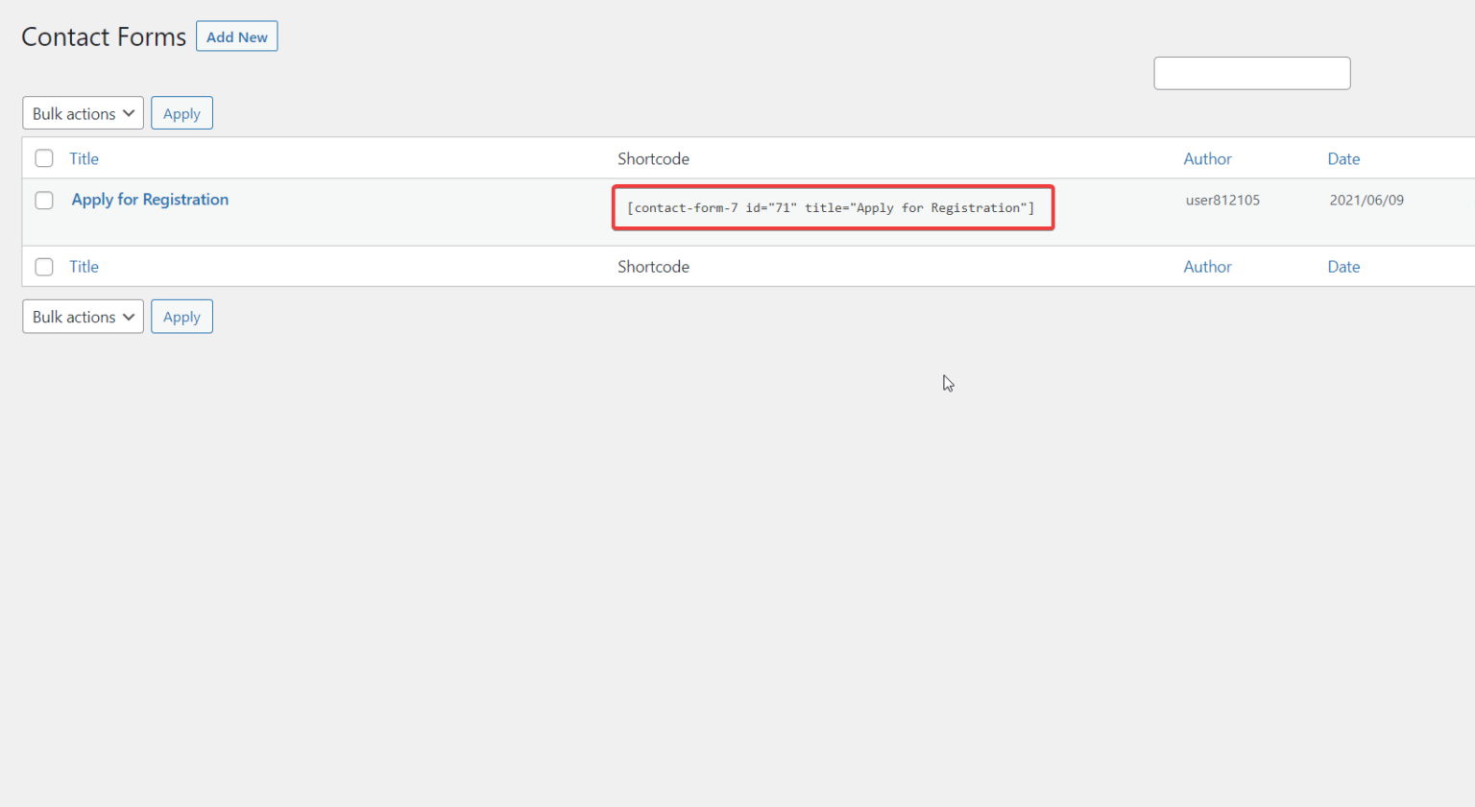Click the bottom Author column header
The height and width of the screenshot is (807, 1475).
(x=1207, y=266)
